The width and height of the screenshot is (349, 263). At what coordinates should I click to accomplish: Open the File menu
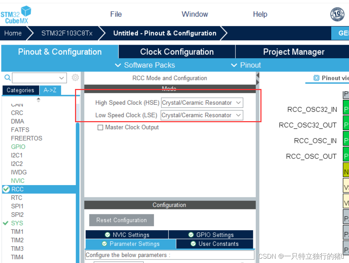(x=116, y=14)
